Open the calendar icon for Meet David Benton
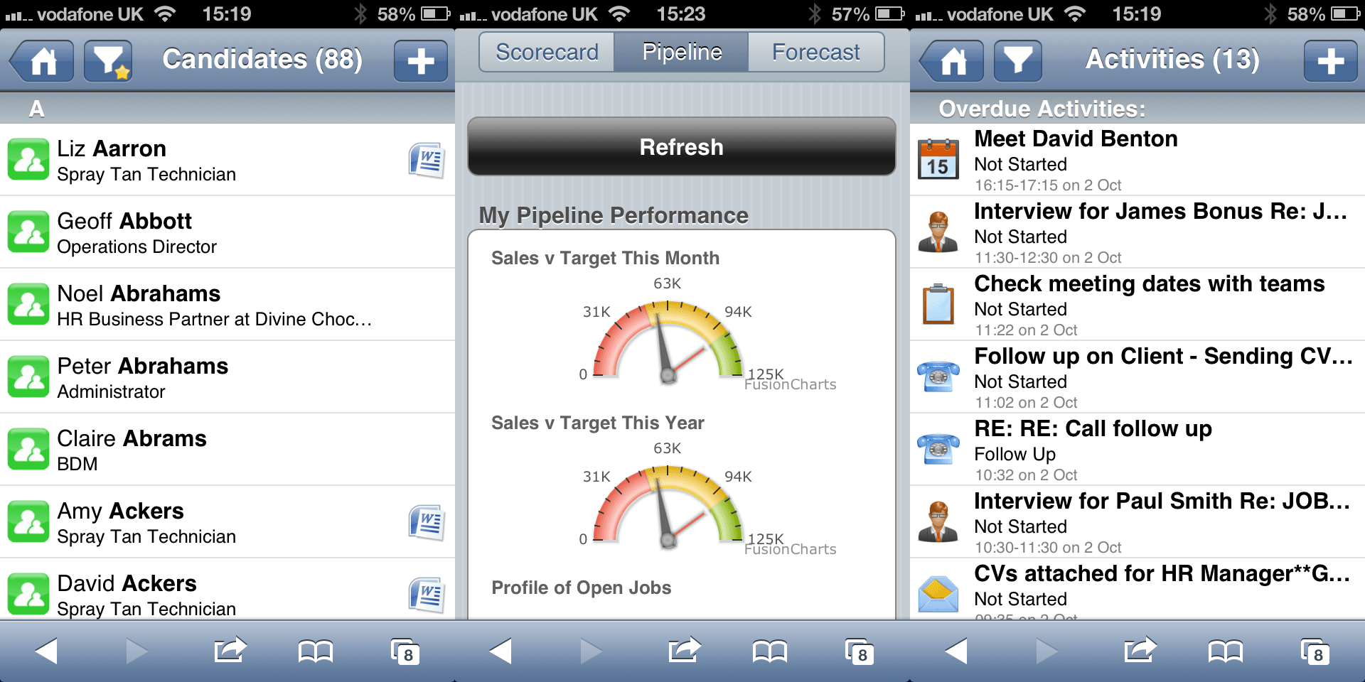 (x=938, y=161)
